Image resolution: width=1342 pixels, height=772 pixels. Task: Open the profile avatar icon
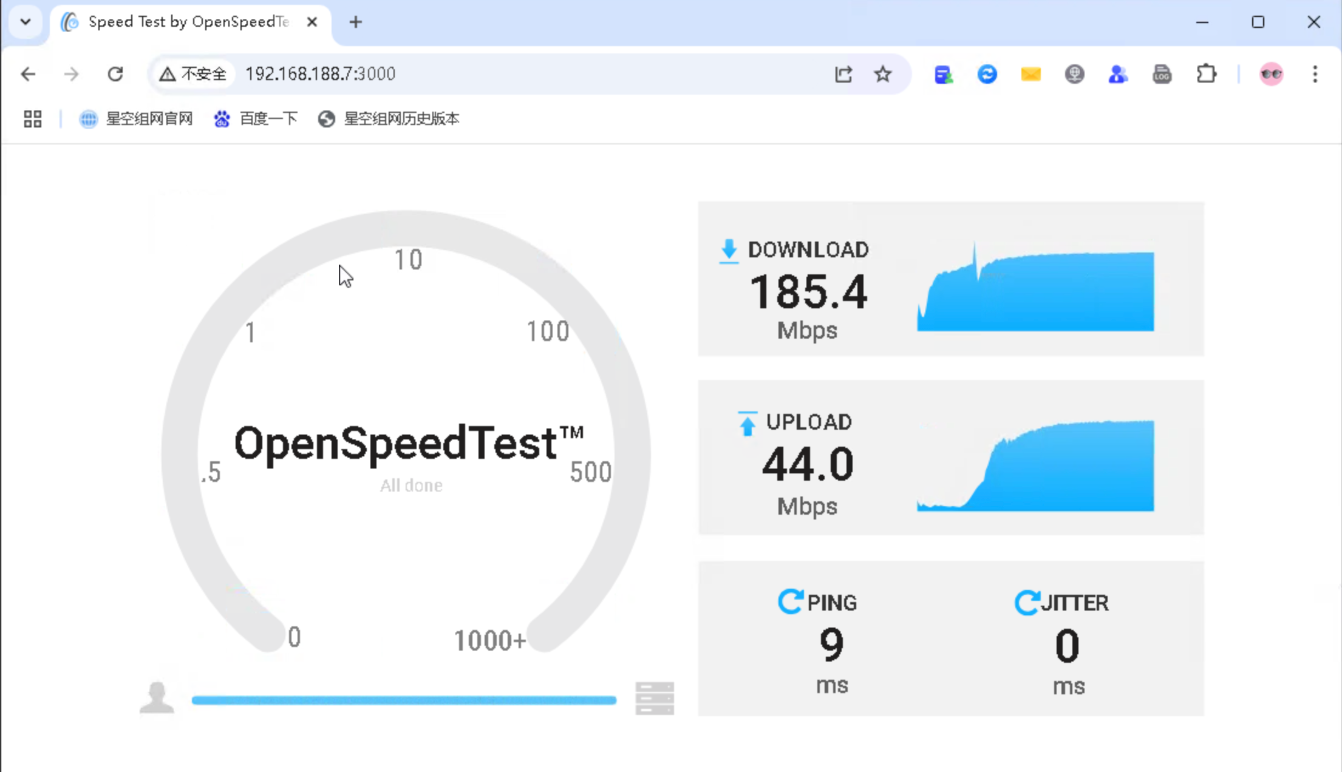[x=1271, y=74]
